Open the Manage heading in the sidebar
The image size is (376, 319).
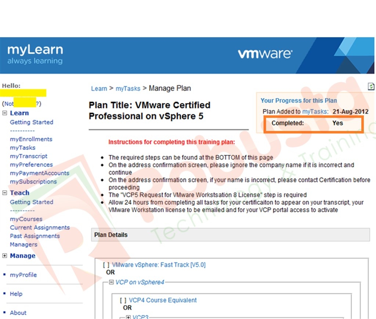coord(22,256)
